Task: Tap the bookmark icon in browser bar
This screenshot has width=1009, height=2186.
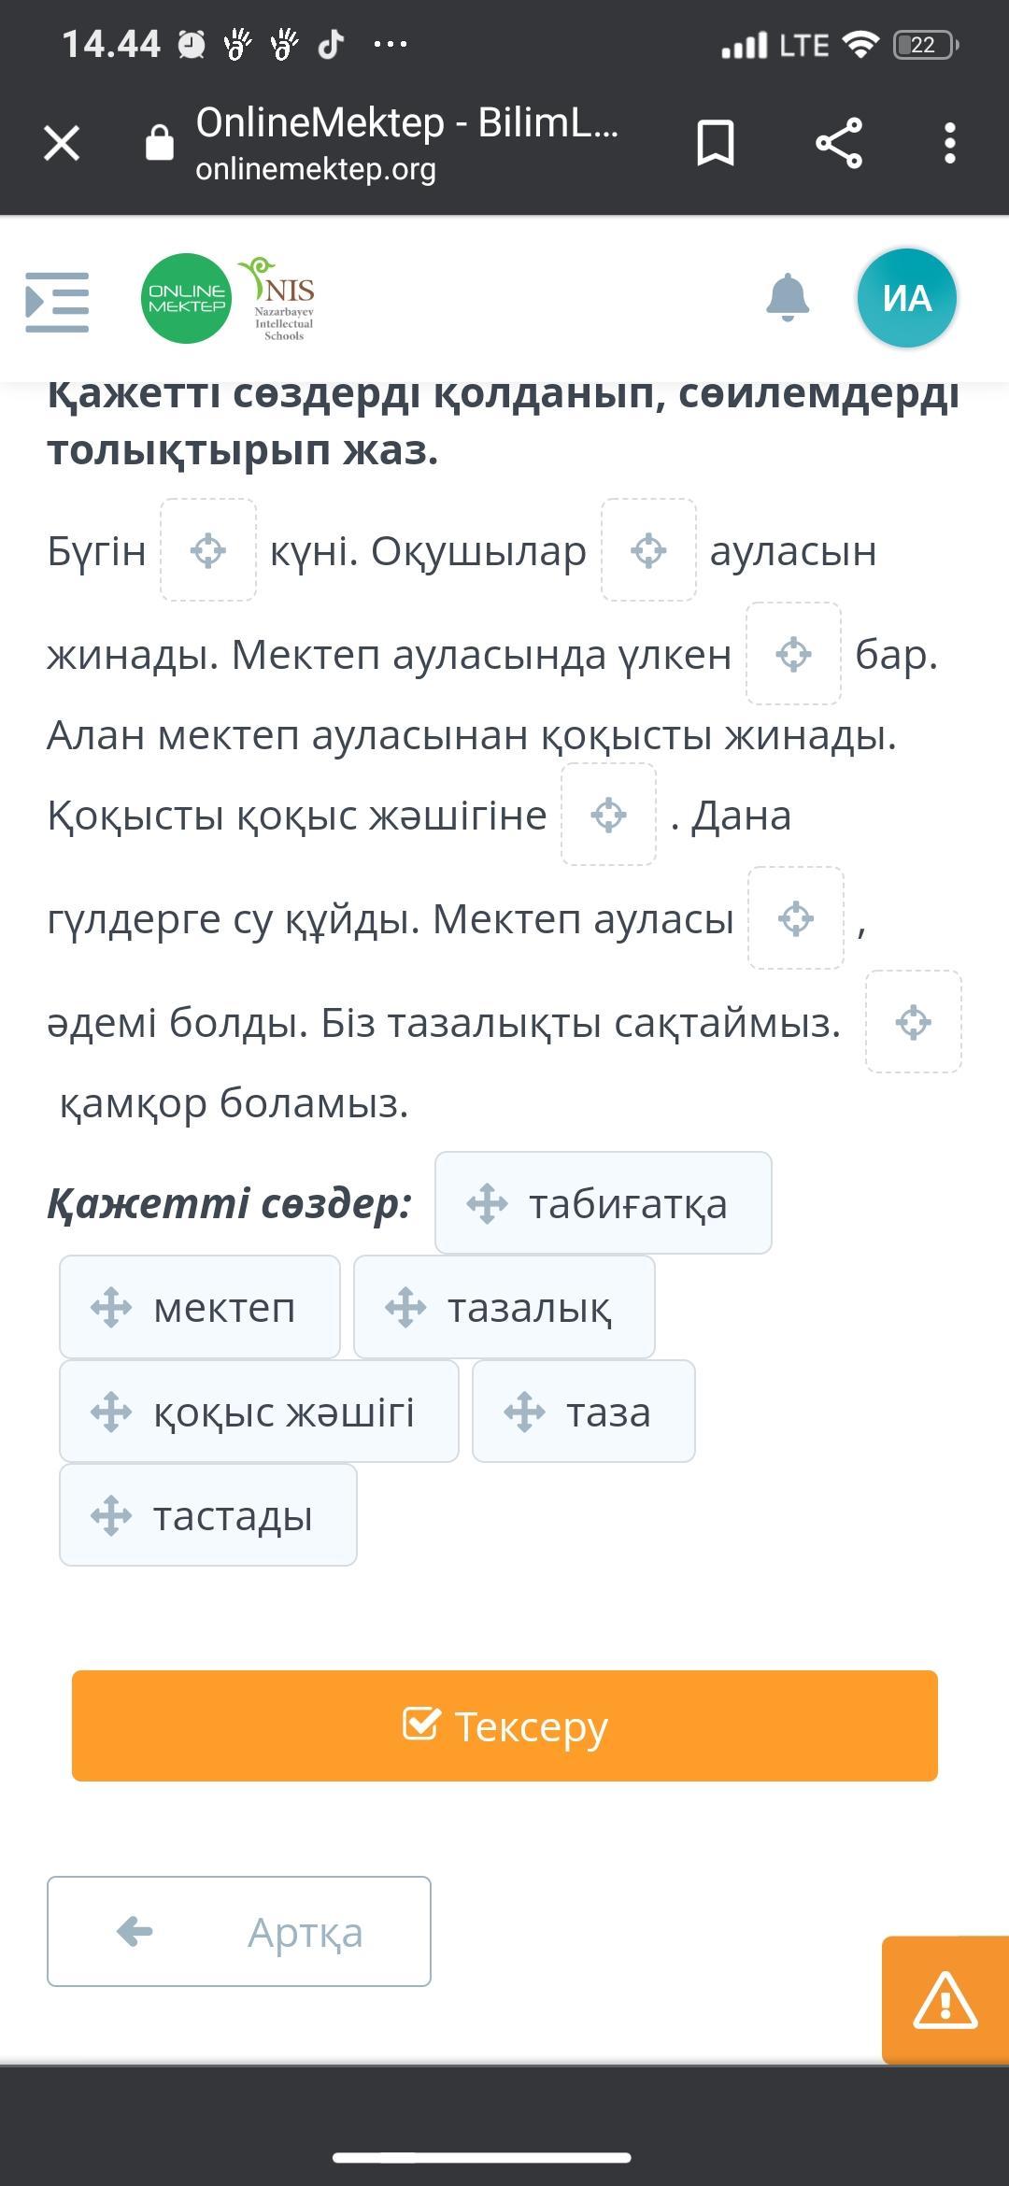Action: 716,143
